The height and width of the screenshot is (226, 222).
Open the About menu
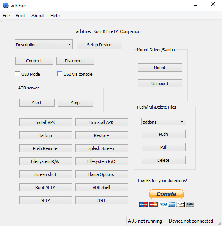(38, 16)
